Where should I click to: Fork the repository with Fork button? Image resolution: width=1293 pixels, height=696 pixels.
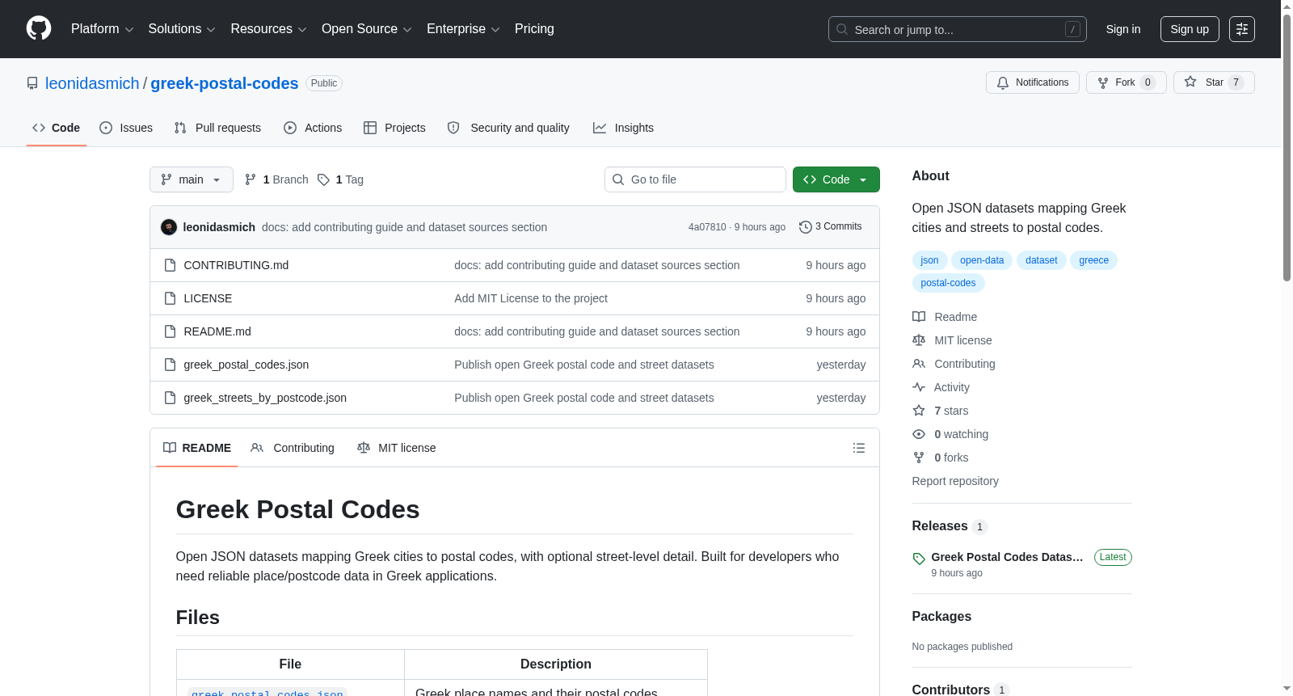[1127, 82]
